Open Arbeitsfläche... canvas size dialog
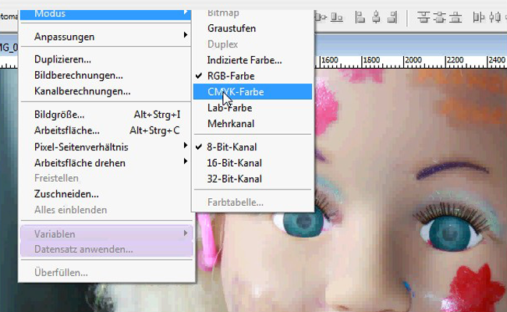The height and width of the screenshot is (312, 507). pyautogui.click(x=106, y=130)
